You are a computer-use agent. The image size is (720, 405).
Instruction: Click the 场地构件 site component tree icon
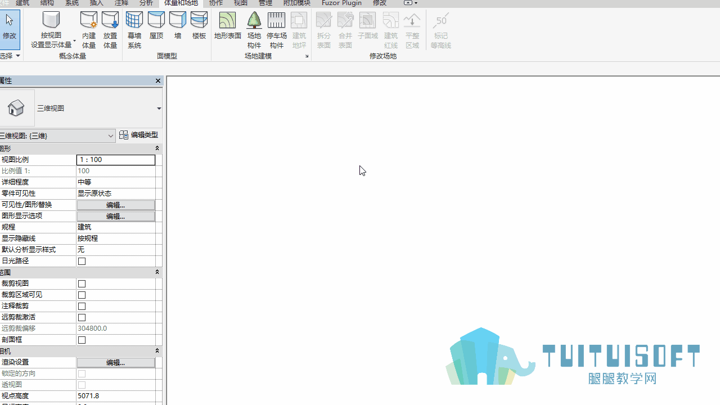coord(254,30)
